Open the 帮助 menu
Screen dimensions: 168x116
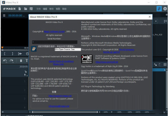(64, 9)
